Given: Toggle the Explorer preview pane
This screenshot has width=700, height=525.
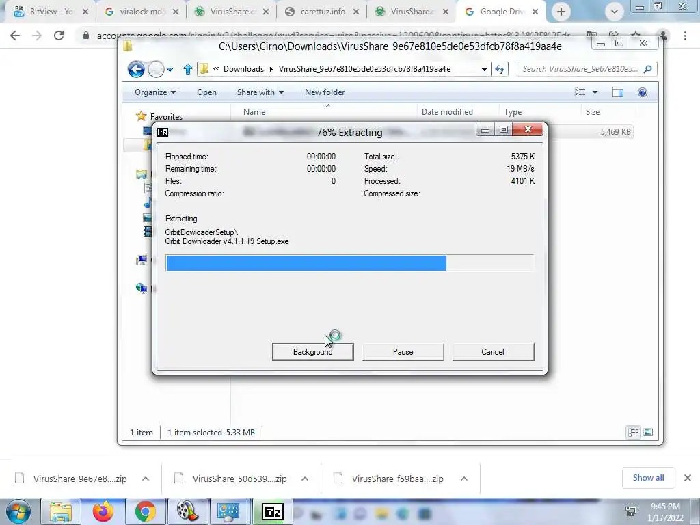Looking at the screenshot, I should pyautogui.click(x=618, y=92).
